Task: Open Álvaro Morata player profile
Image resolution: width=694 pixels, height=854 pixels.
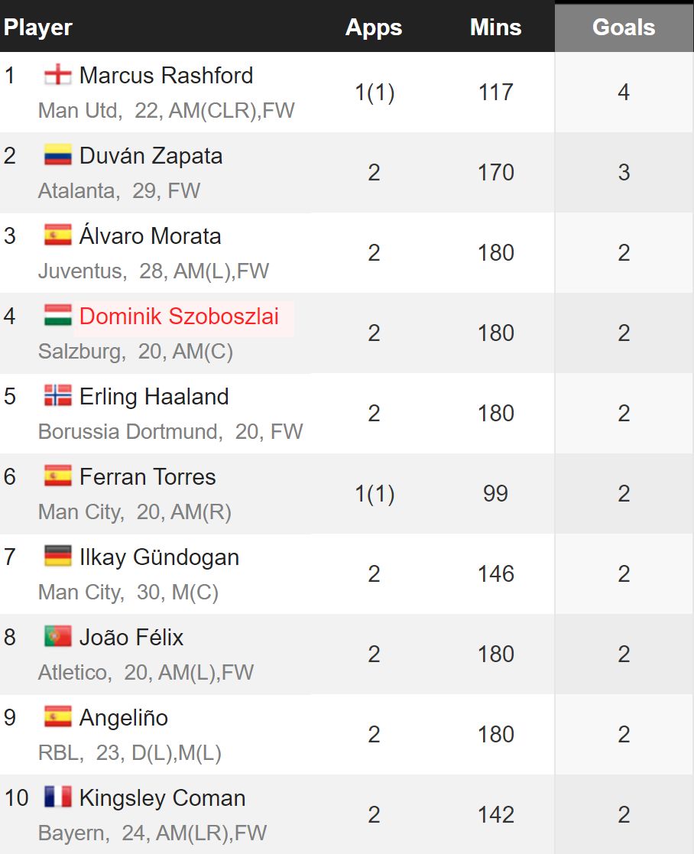Action: click(151, 235)
